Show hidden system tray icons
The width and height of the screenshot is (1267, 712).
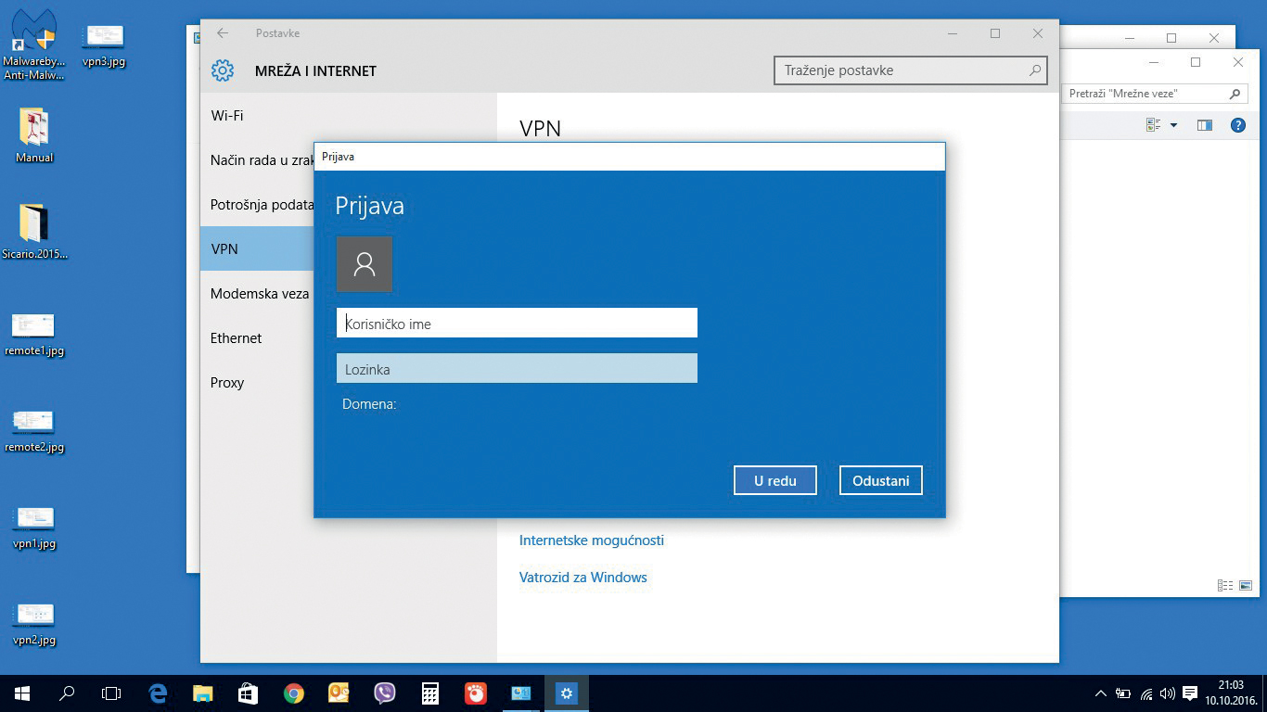1101,693
